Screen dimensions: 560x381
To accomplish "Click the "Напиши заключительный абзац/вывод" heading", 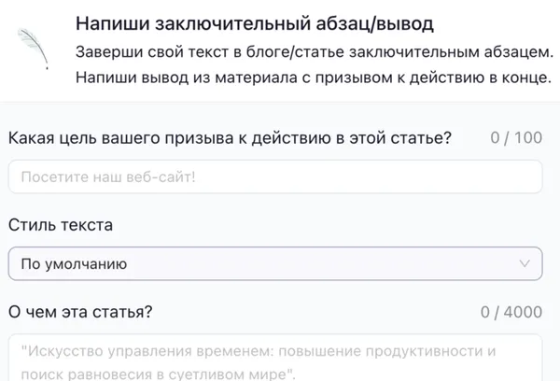I will 254,22.
